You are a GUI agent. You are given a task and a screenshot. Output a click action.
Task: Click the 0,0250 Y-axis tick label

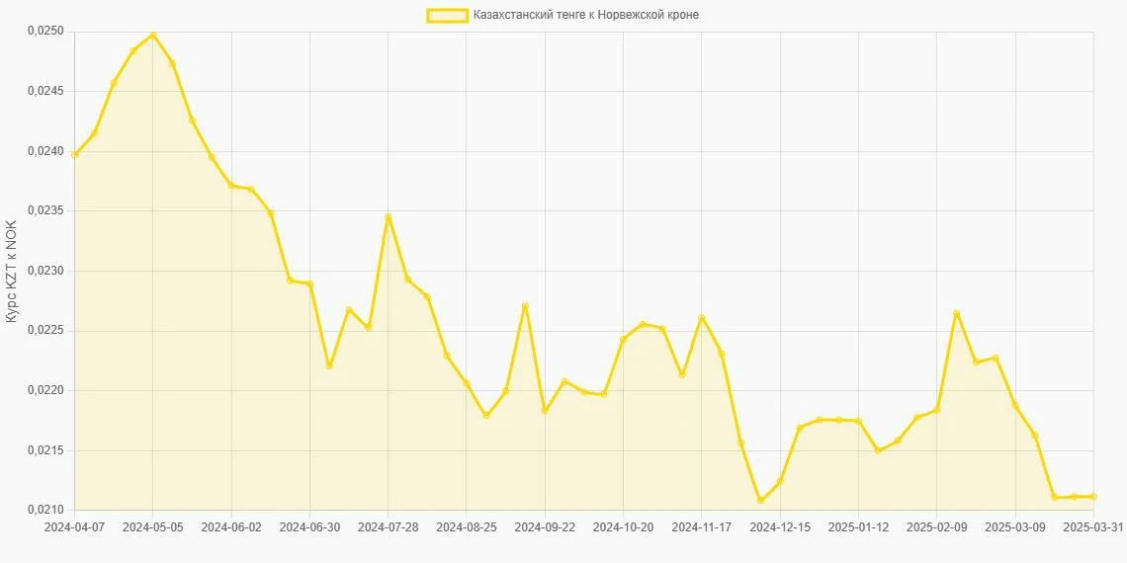click(x=44, y=32)
